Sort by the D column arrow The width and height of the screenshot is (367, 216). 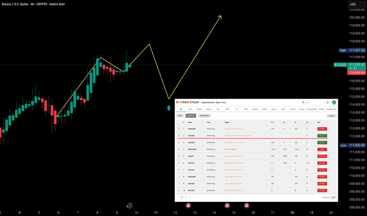297,123
